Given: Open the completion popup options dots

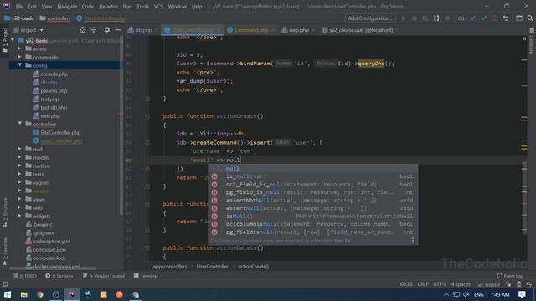Looking at the screenshot, I should 413,241.
